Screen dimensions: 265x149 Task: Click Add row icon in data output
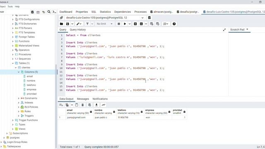61,105
